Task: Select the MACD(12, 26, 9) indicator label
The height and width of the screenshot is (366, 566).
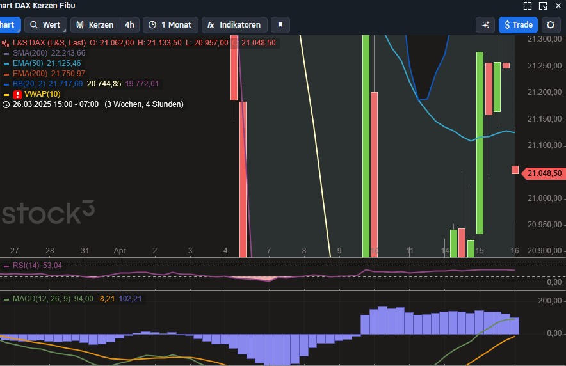Action: click(x=43, y=298)
